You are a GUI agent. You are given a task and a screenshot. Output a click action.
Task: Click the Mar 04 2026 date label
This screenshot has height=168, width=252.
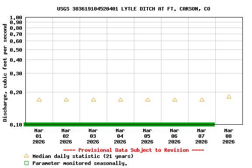point(120,136)
